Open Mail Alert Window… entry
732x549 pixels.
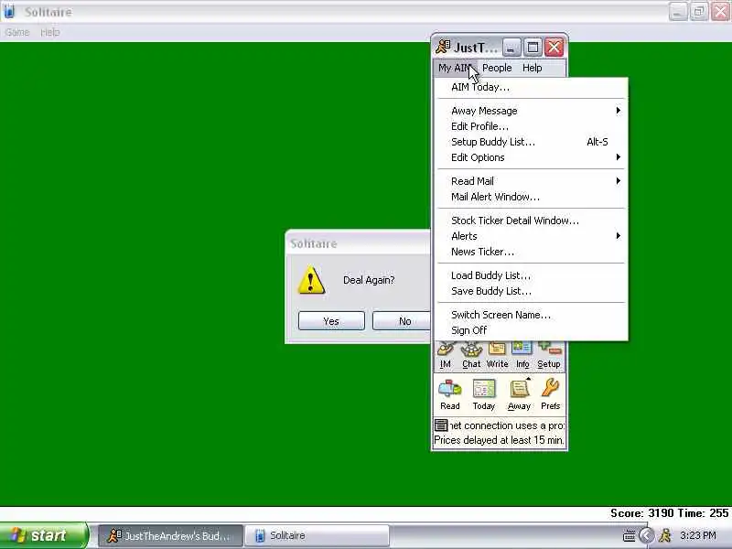532,197
